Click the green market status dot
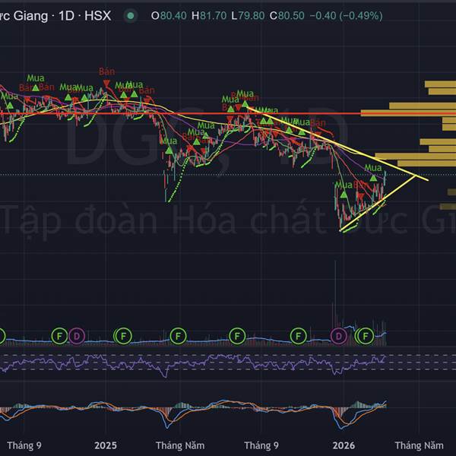This screenshot has height=456, width=456. (x=131, y=16)
